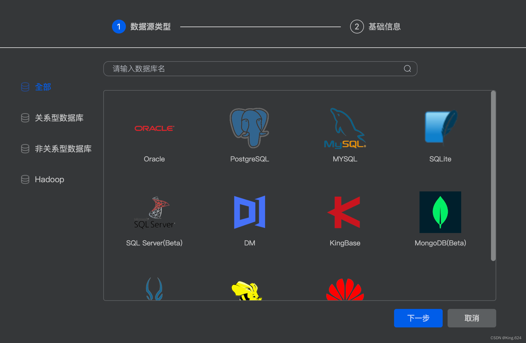Filter by 非关系型数据库 category

pyautogui.click(x=63, y=149)
